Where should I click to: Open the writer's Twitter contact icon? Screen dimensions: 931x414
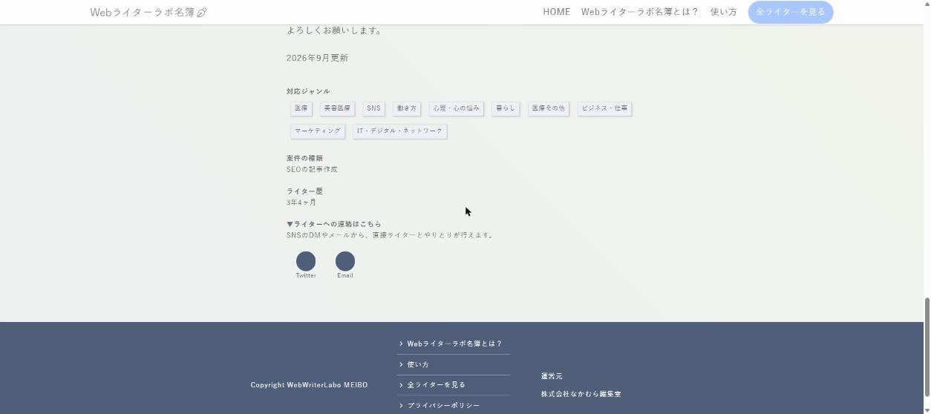coord(306,261)
